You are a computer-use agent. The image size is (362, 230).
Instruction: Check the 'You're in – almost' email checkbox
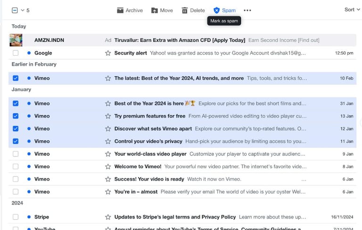(x=16, y=192)
